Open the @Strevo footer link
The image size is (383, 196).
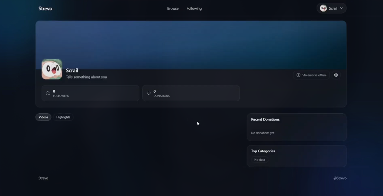340,178
